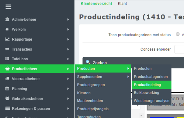This screenshot has width=184, height=118.
Task: Open the Klantenoverzicht breadcrumb link
Action: (x=96, y=4)
